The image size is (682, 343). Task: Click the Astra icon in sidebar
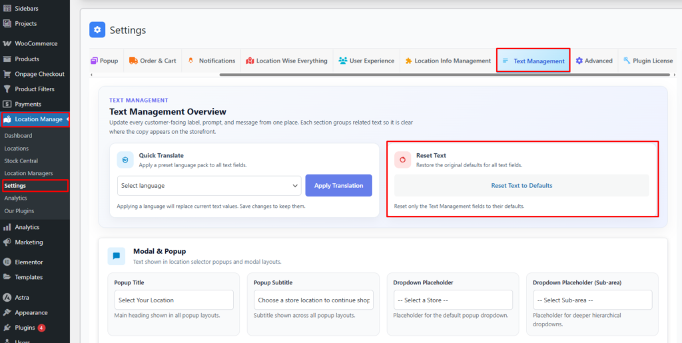pyautogui.click(x=7, y=297)
